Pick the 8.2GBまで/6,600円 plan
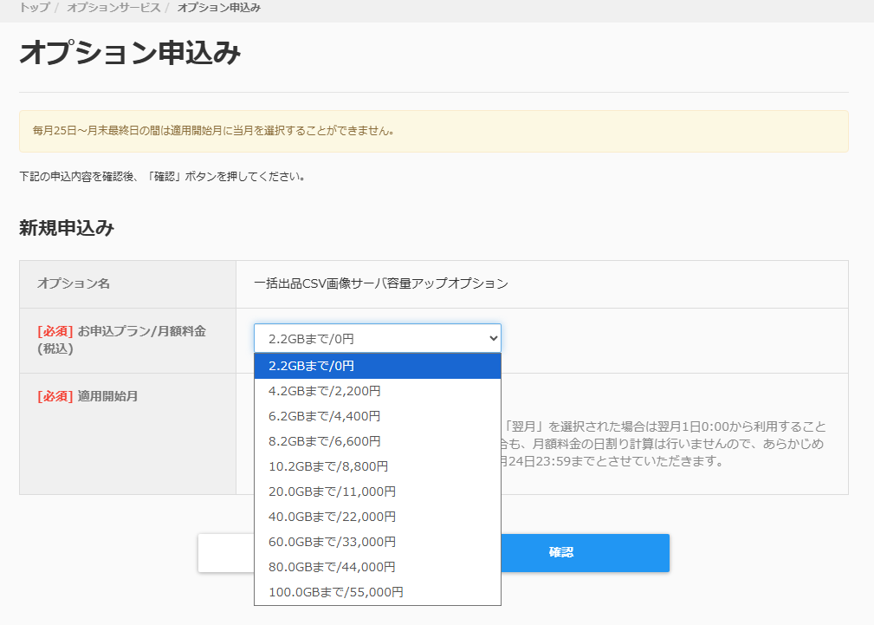 click(x=378, y=441)
